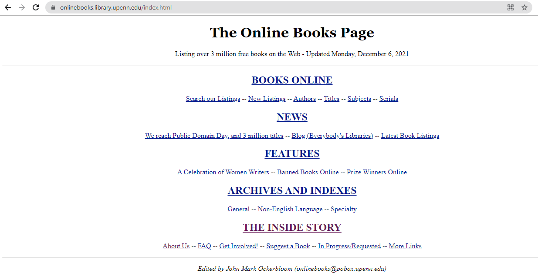The width and height of the screenshot is (538, 273).
Task: Browse by Authors
Action: pyautogui.click(x=305, y=99)
